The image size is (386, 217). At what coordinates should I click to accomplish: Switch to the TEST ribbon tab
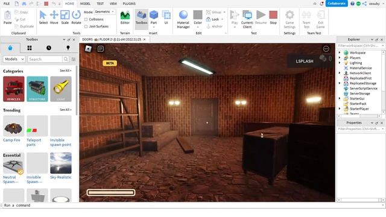pyautogui.click(x=100, y=4)
